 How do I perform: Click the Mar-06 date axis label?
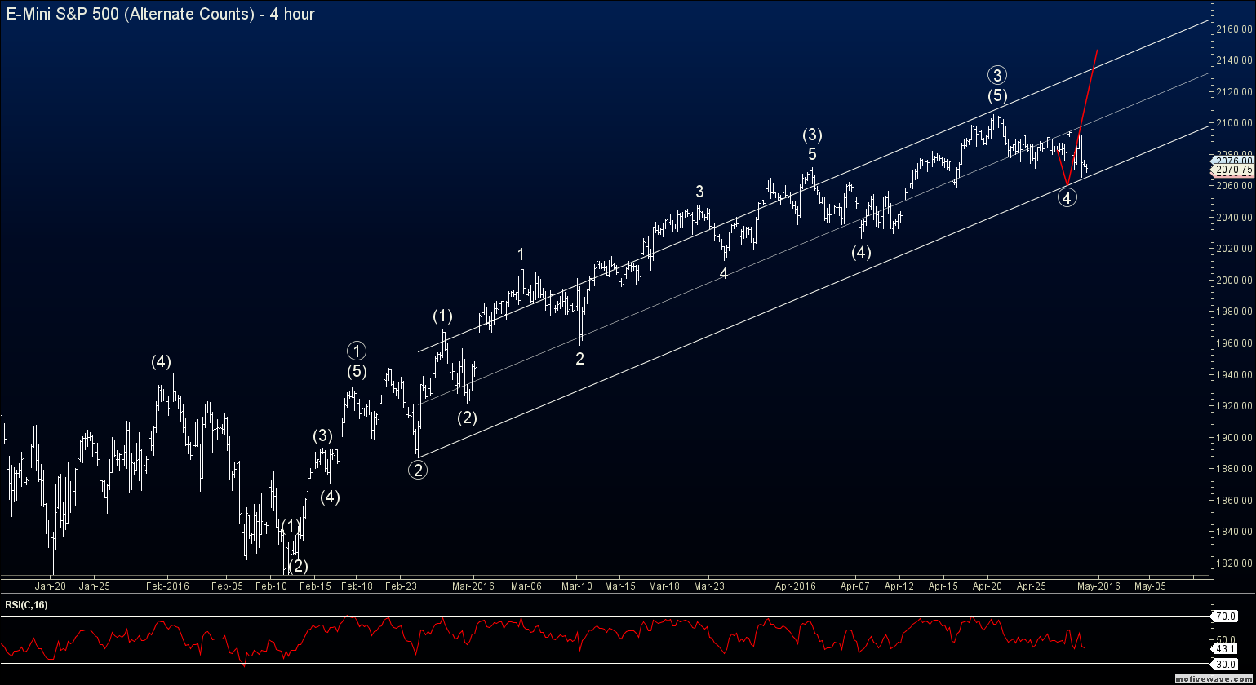(x=526, y=586)
